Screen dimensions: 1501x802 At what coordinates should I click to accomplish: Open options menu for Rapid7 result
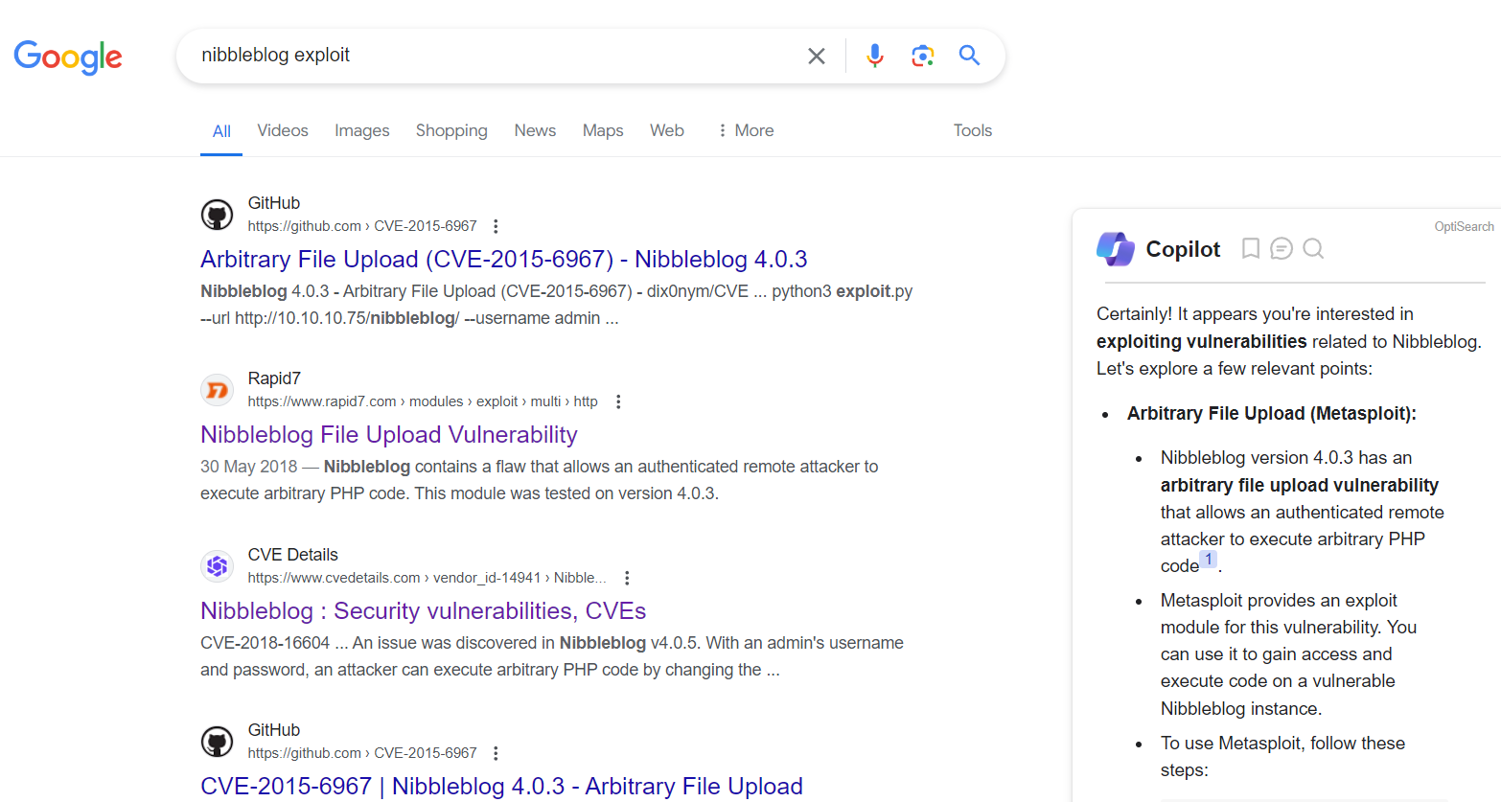tap(618, 401)
